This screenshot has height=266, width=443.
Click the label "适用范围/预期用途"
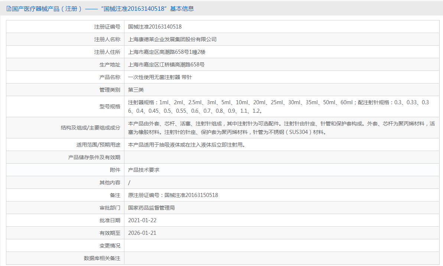click(98, 145)
